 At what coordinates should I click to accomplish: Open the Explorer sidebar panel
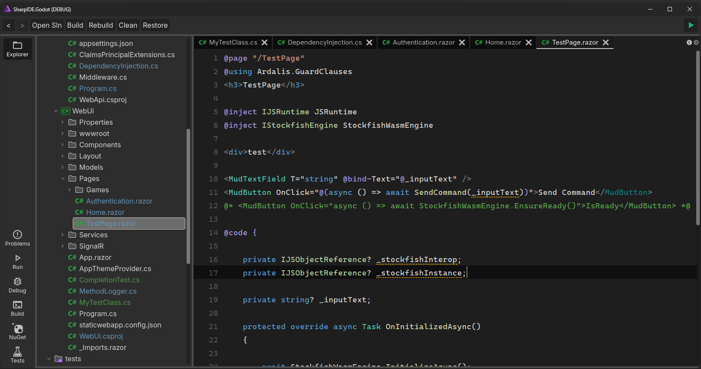pos(17,49)
